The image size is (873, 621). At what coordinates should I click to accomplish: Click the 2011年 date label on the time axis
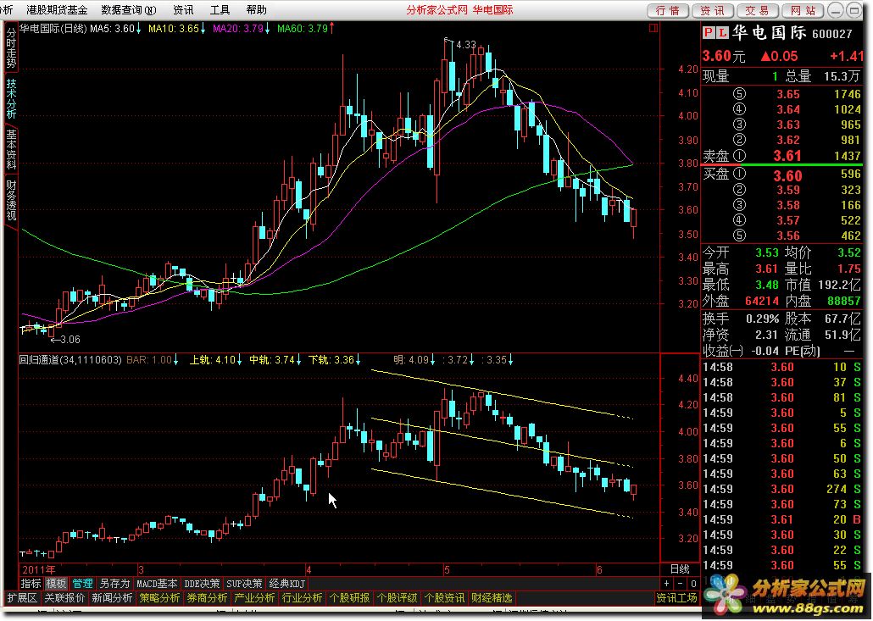tap(38, 569)
